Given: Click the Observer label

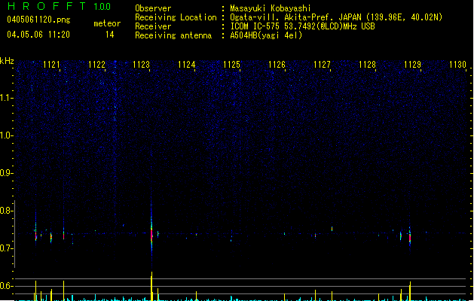Looking at the screenshot, I should pyautogui.click(x=153, y=8).
